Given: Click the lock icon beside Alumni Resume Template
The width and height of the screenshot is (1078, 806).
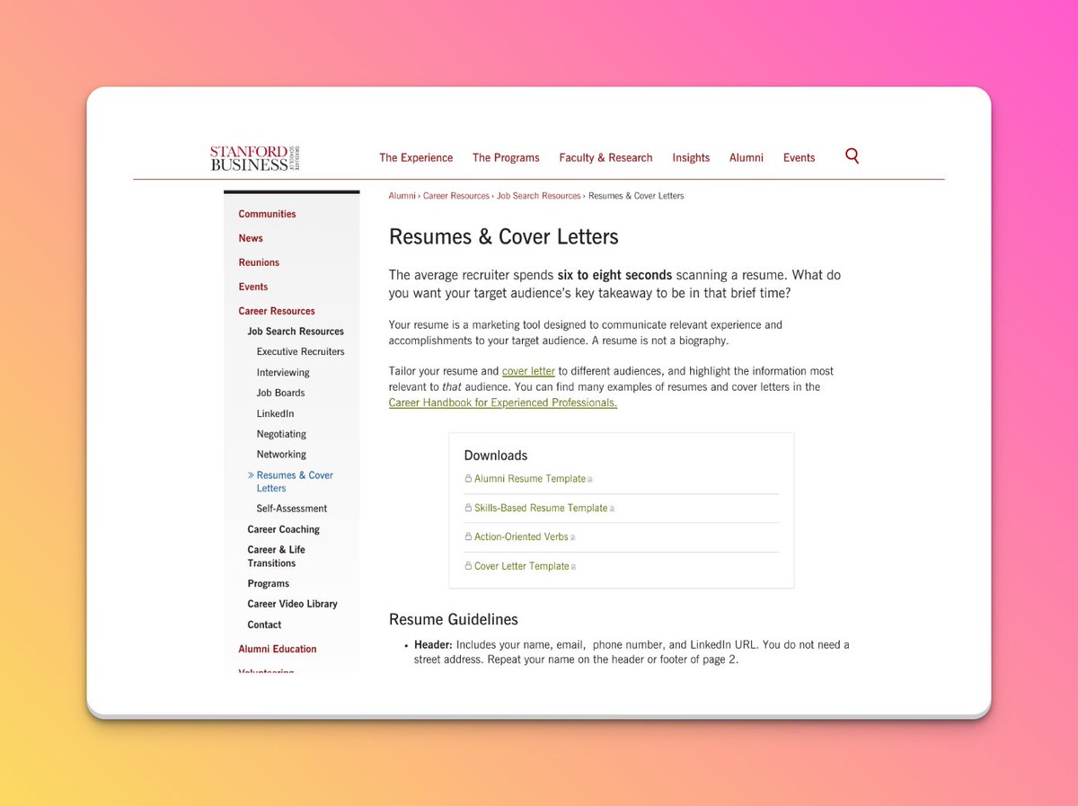Looking at the screenshot, I should 468,478.
